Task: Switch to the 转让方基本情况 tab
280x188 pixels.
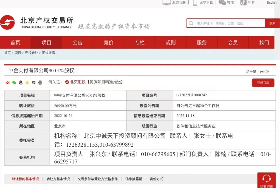Action: click(58, 179)
